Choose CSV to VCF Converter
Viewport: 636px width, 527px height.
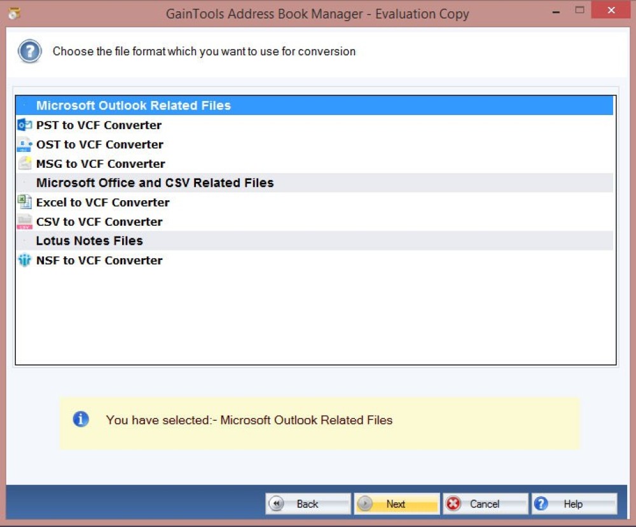(99, 222)
